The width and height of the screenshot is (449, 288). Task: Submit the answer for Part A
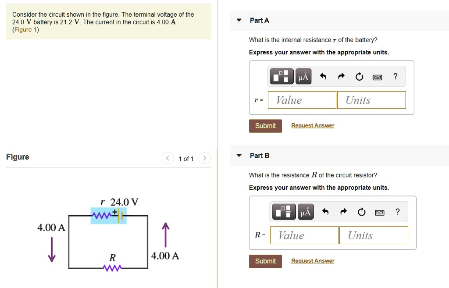click(265, 126)
